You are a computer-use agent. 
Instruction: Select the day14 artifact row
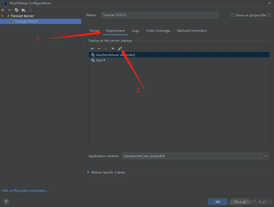pos(179,60)
